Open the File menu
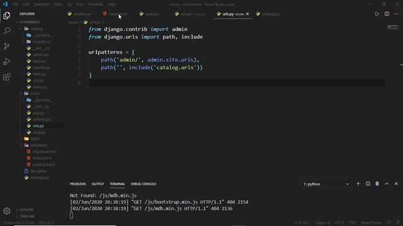 point(15,4)
